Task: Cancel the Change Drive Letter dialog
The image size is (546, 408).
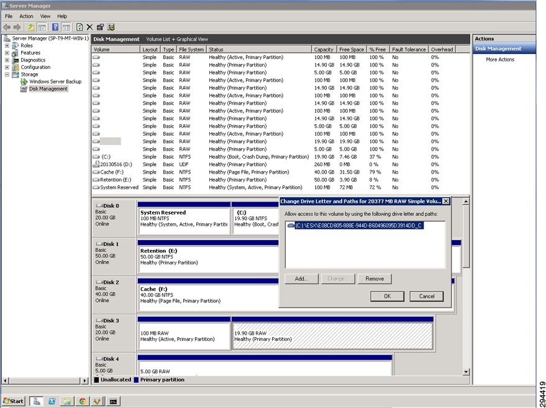Action: pos(427,296)
